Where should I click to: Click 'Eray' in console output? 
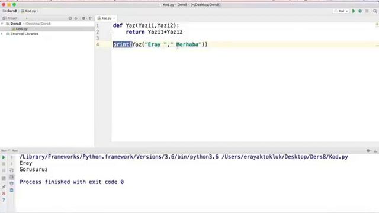25,163
